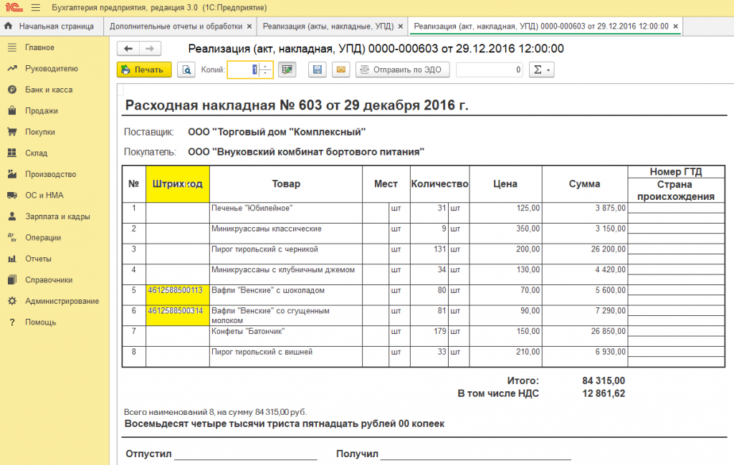Select buyer name Внуковский комбинат бортового питания

[306, 152]
